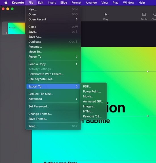Choose Print... in File menu

click(x=53, y=126)
